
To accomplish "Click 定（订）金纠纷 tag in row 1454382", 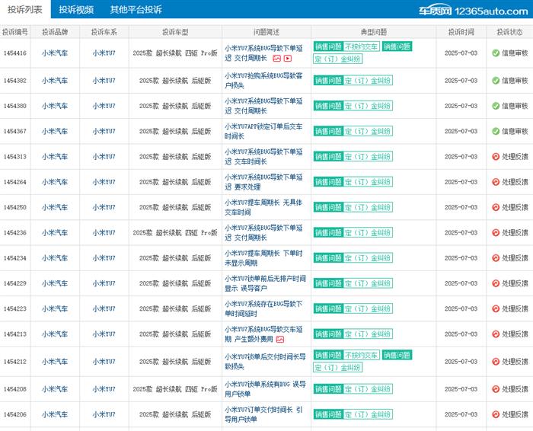I will pyautogui.click(x=368, y=81).
